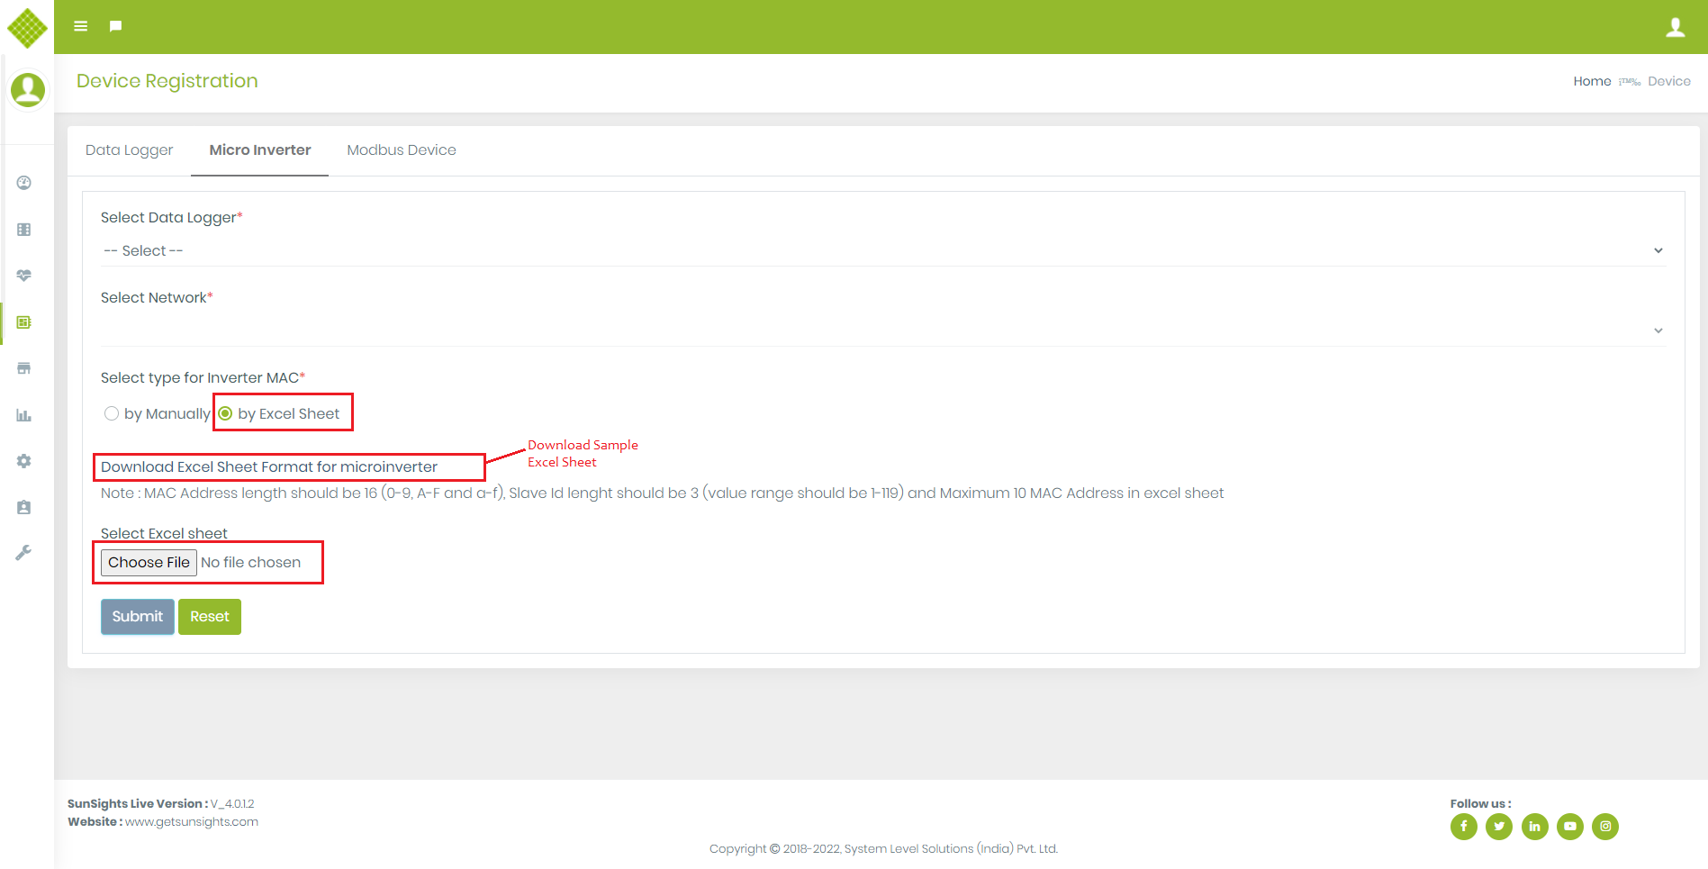Viewport: 1708px width, 869px height.
Task: Select the 'by Manually' radio option
Action: pyautogui.click(x=112, y=413)
